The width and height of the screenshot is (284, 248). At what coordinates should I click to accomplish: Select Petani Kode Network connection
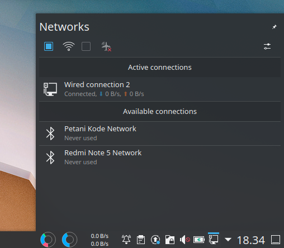(160, 133)
